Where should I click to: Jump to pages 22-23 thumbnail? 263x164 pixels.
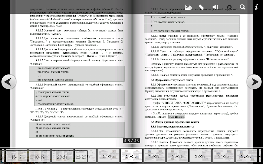pos(85,156)
